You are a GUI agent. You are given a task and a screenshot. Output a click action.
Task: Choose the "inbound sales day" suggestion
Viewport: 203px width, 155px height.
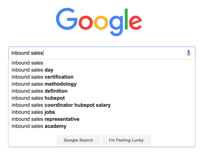click(x=32, y=70)
